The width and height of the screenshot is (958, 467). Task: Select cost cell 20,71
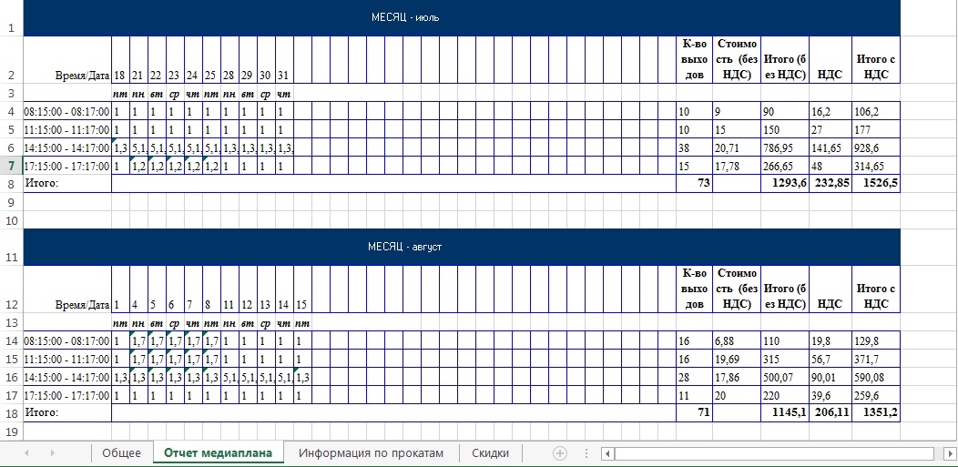click(x=736, y=147)
